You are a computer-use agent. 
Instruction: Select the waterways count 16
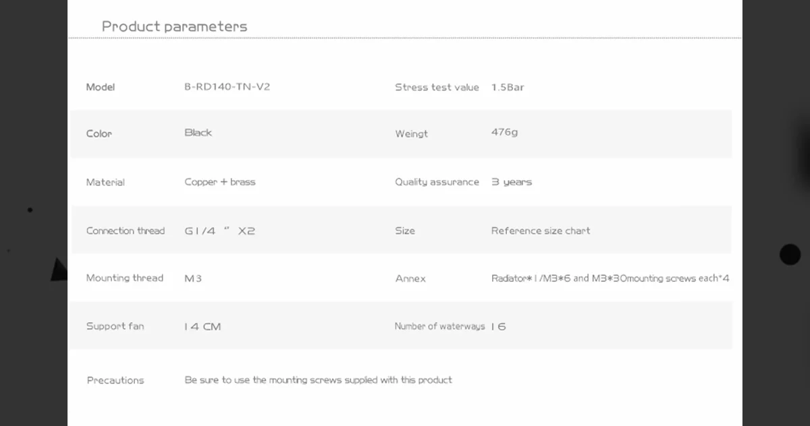(x=498, y=327)
